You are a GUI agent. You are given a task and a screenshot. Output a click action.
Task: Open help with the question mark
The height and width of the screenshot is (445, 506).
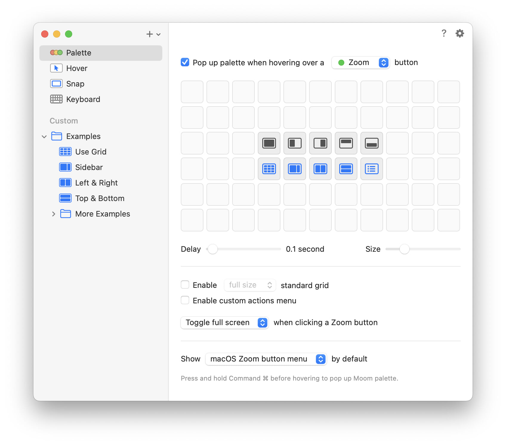click(444, 33)
